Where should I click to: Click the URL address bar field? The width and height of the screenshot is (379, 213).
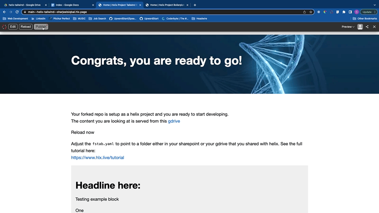pos(158,12)
